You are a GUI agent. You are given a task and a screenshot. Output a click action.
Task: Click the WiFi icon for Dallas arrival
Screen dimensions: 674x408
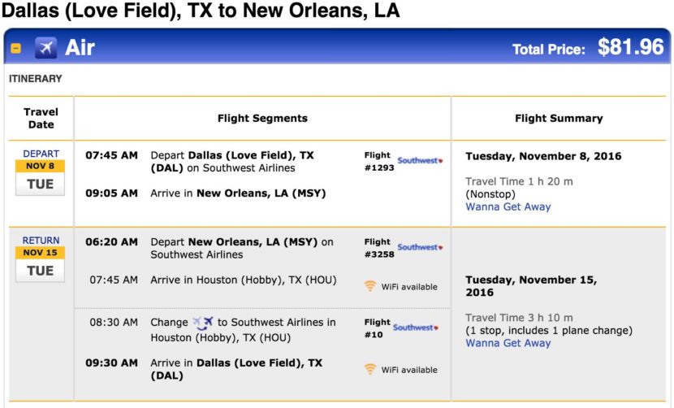370,369
